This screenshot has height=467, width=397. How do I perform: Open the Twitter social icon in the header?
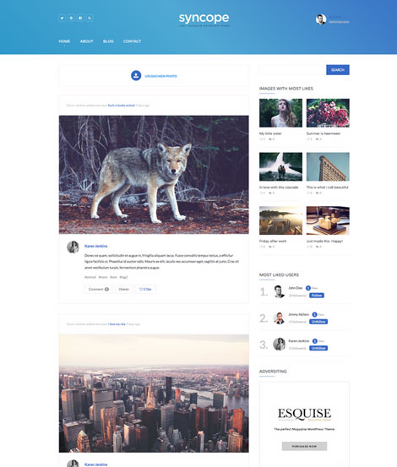pos(62,18)
